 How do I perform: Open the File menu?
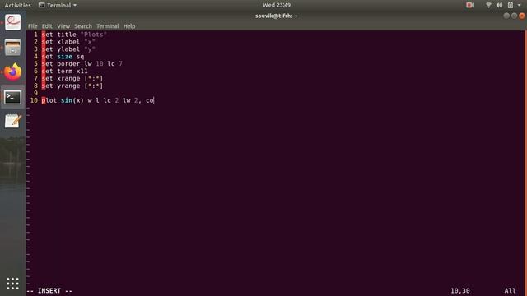click(x=33, y=26)
